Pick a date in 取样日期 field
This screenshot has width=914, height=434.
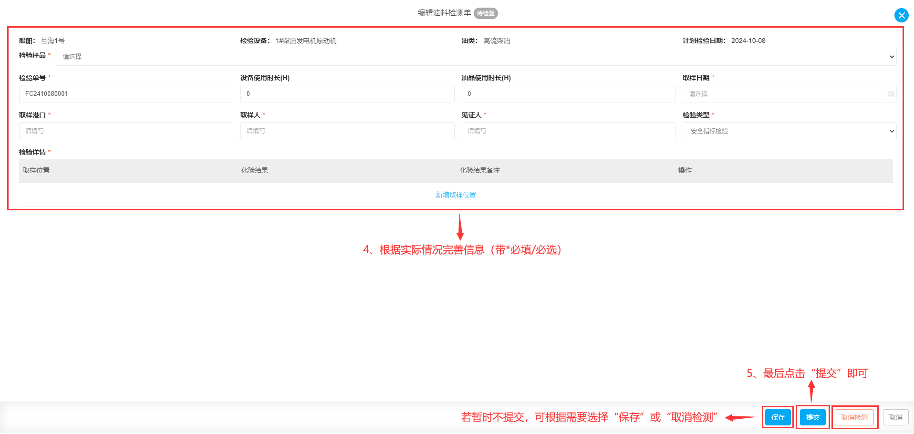[789, 94]
